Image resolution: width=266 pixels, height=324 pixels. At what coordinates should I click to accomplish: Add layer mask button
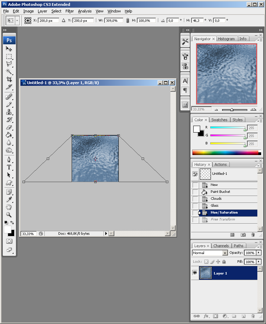point(215,316)
